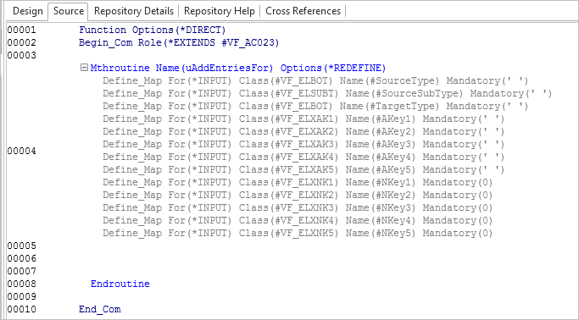Click the Define_Map #SourceSubType line
The width and height of the screenshot is (579, 320).
click(327, 94)
